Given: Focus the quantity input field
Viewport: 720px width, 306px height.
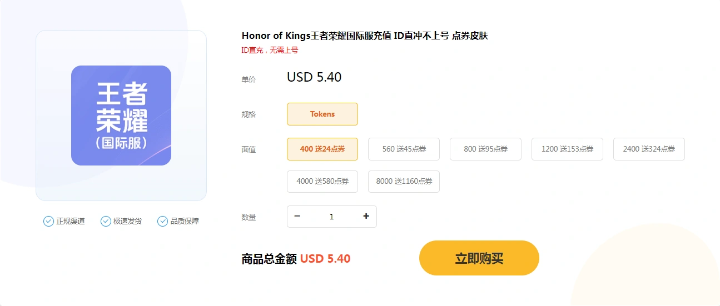Looking at the screenshot, I should click(x=332, y=217).
